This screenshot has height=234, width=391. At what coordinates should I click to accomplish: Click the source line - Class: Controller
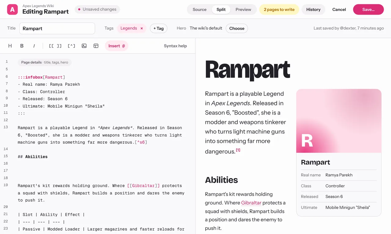click(x=42, y=92)
